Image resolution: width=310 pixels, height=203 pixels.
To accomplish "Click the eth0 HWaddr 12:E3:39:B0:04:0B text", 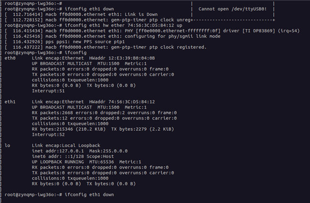I will pyautogui.click(x=122, y=58).
